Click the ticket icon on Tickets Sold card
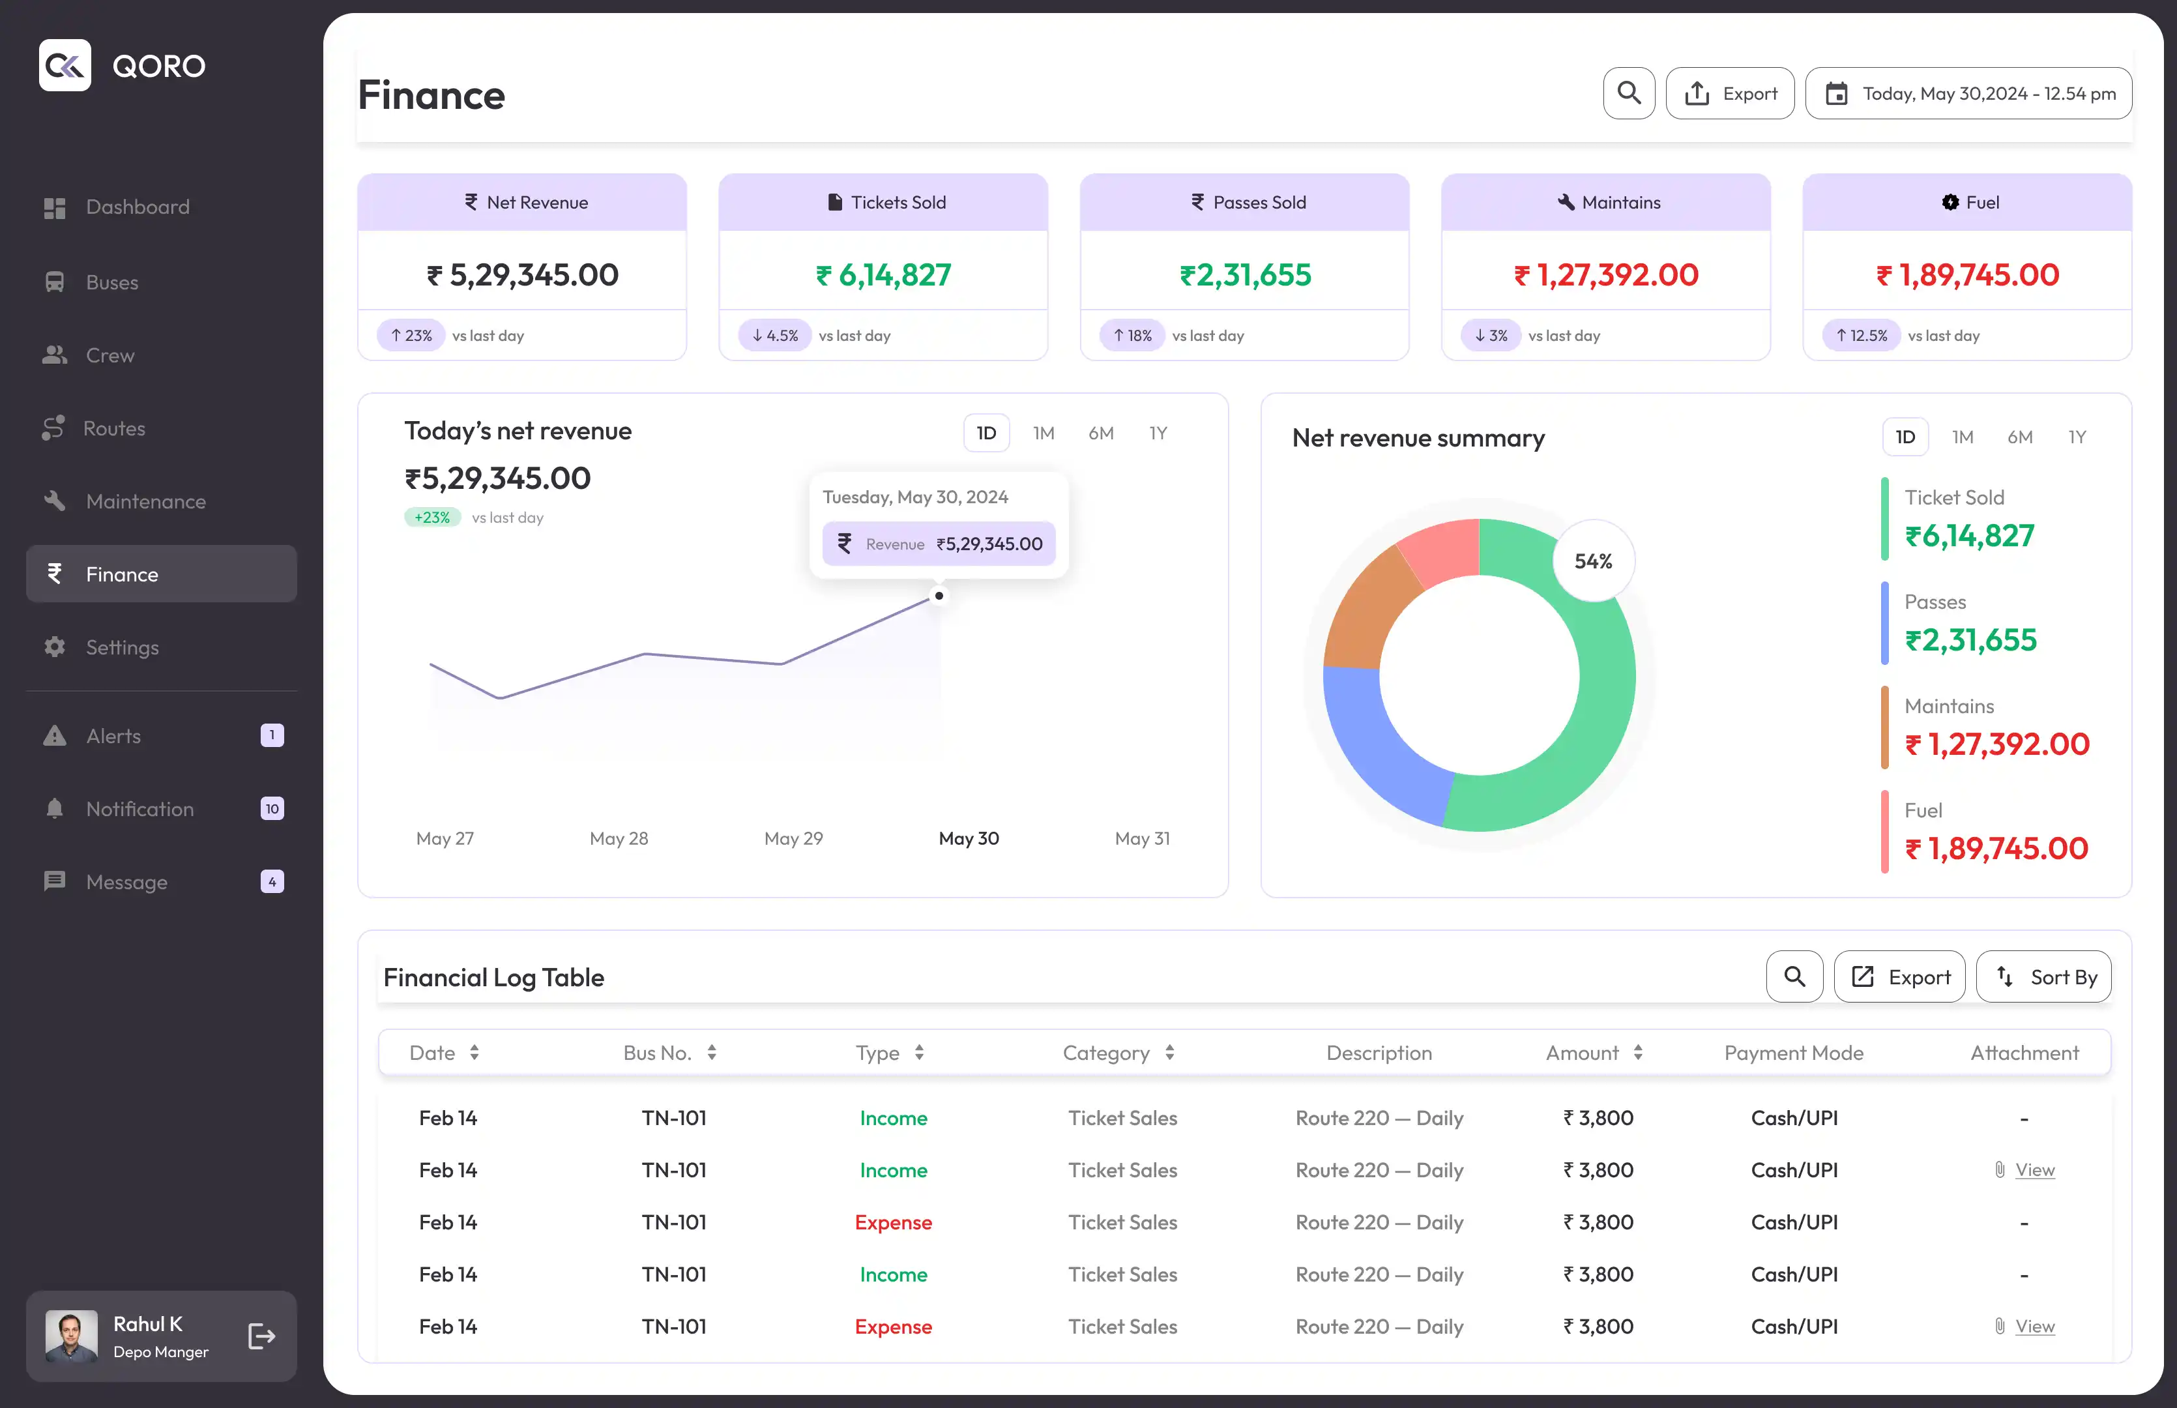This screenshot has width=2177, height=1408. pyautogui.click(x=834, y=202)
